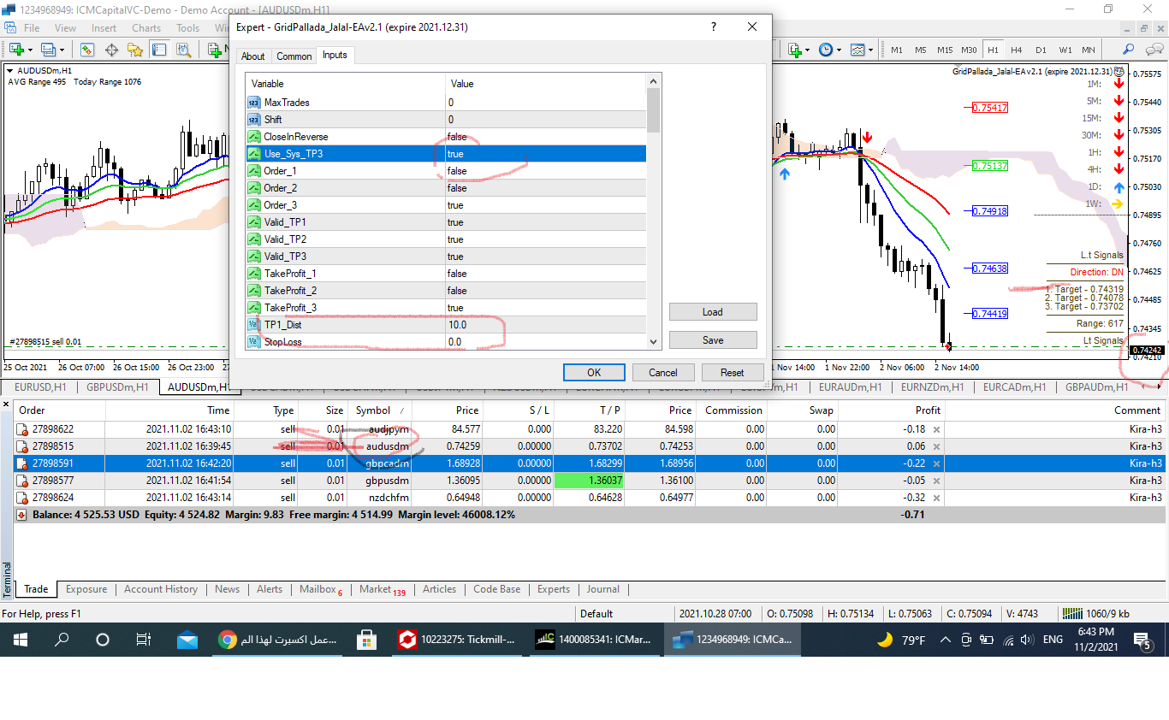Switch chart timeframe to MN
Screen dimensions: 1169x720
[1088, 50]
